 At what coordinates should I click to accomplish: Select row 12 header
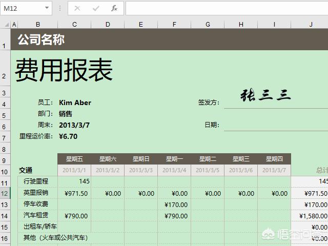point(5,193)
